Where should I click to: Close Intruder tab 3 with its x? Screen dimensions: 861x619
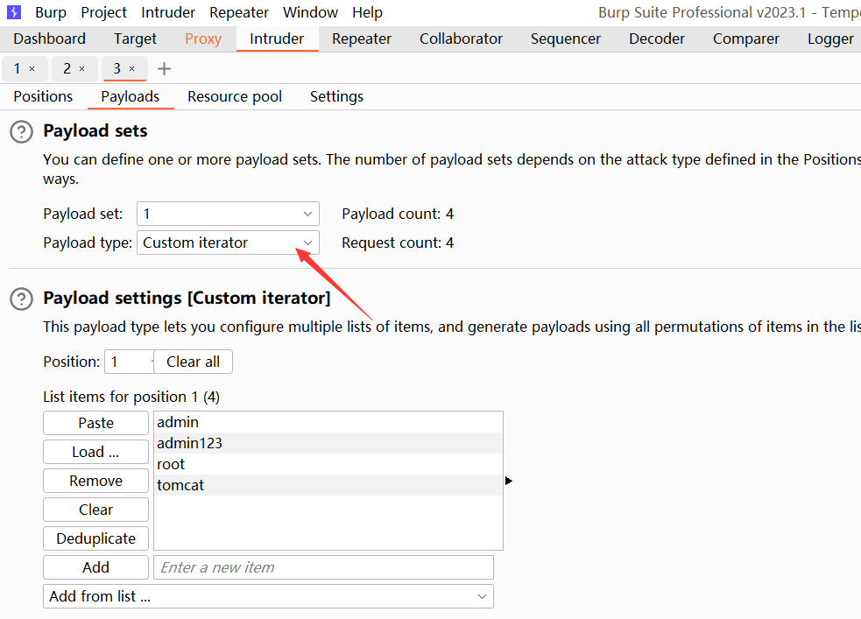131,68
